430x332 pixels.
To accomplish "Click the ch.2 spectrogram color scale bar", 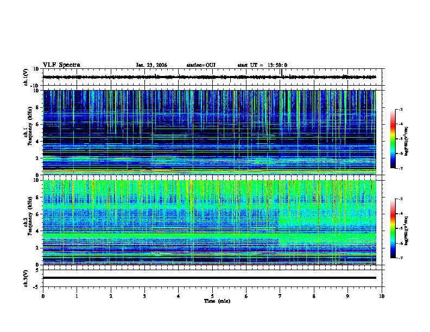I will 393,228.
